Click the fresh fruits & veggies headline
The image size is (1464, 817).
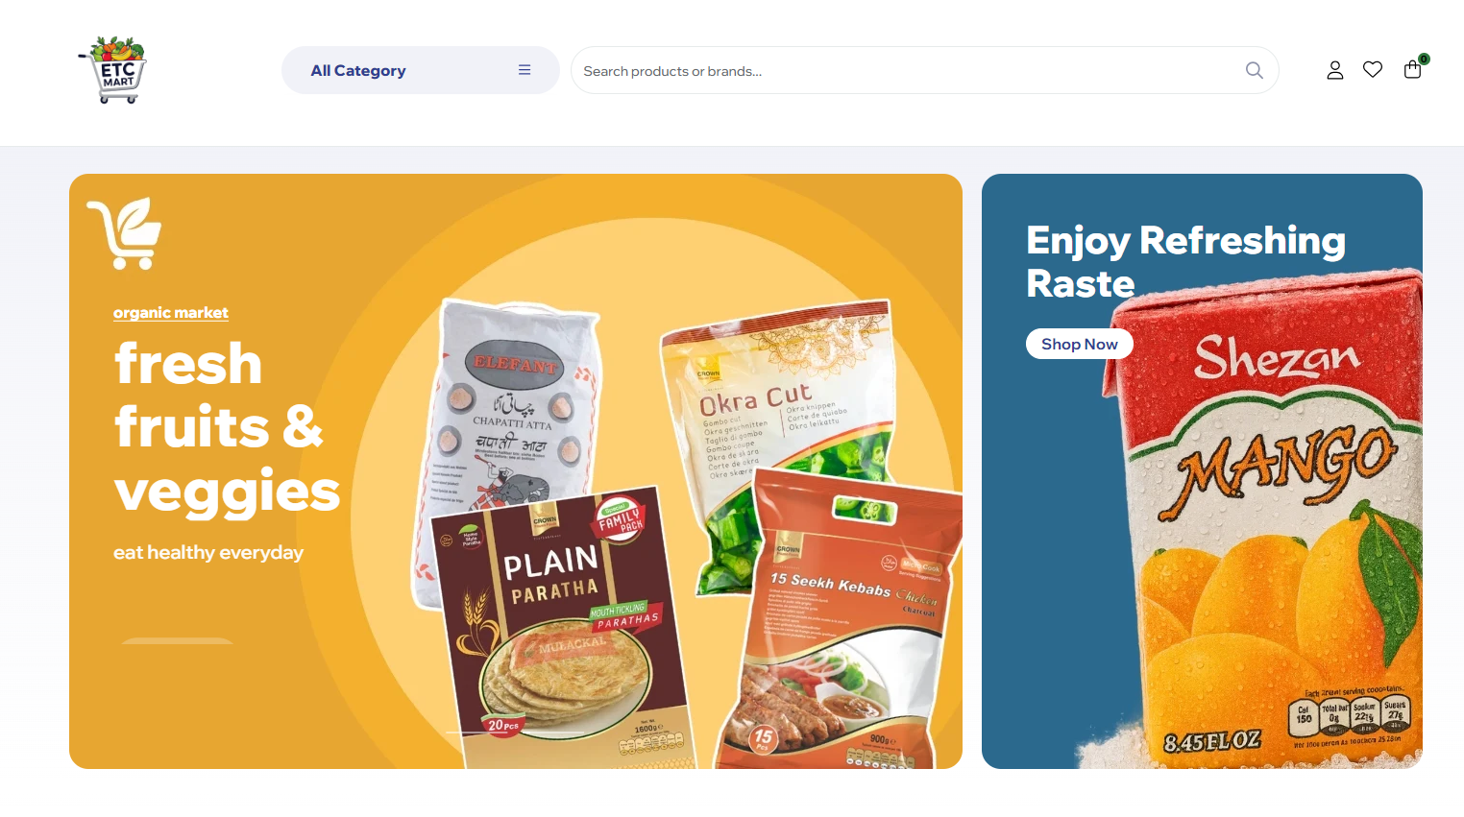[227, 427]
